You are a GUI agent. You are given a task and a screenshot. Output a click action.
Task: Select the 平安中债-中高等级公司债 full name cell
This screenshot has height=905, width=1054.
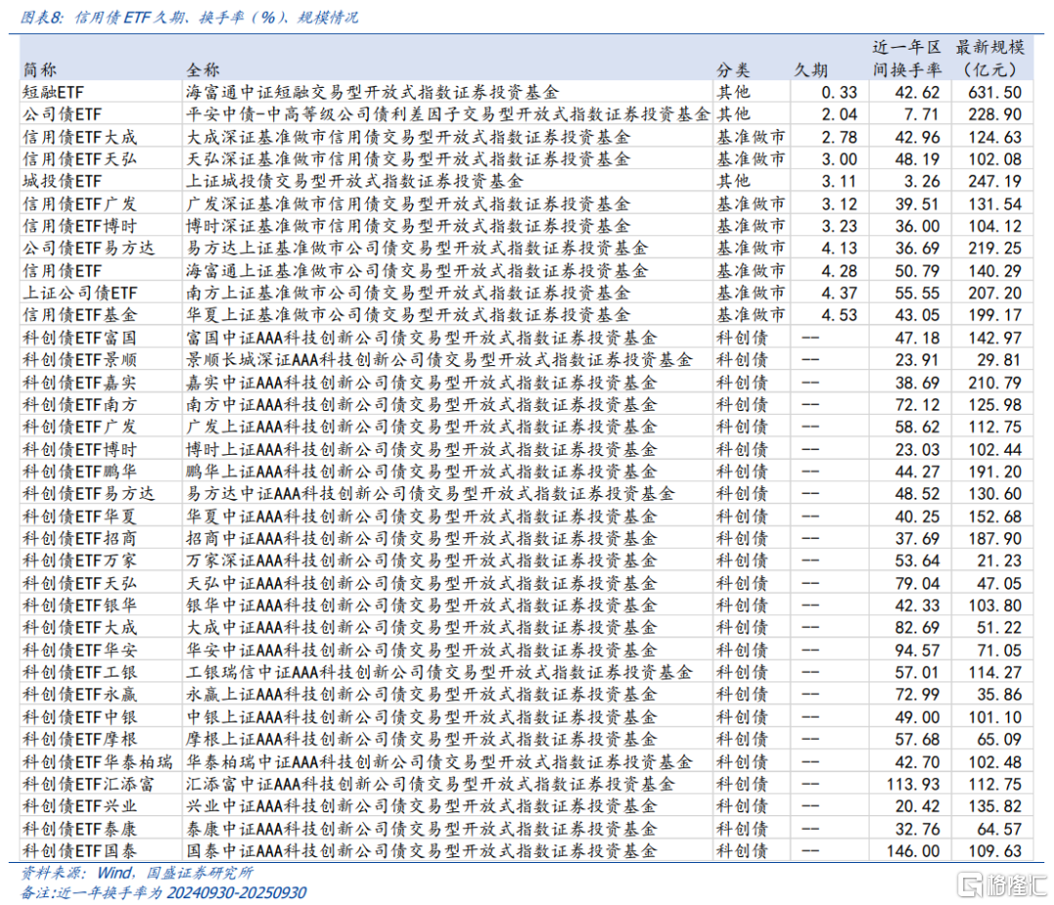[447, 114]
